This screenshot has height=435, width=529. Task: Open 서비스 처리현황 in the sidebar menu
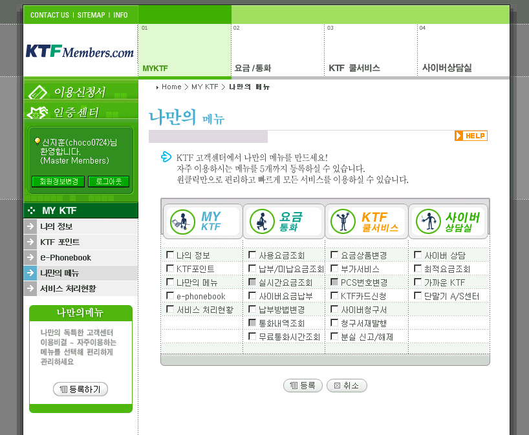click(x=81, y=288)
